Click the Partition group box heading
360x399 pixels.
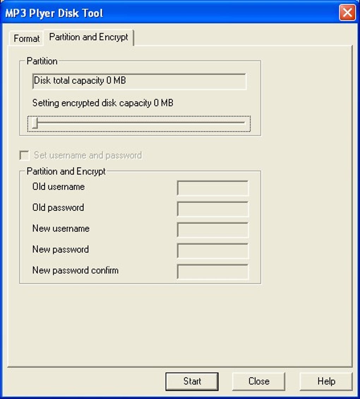[x=42, y=61]
